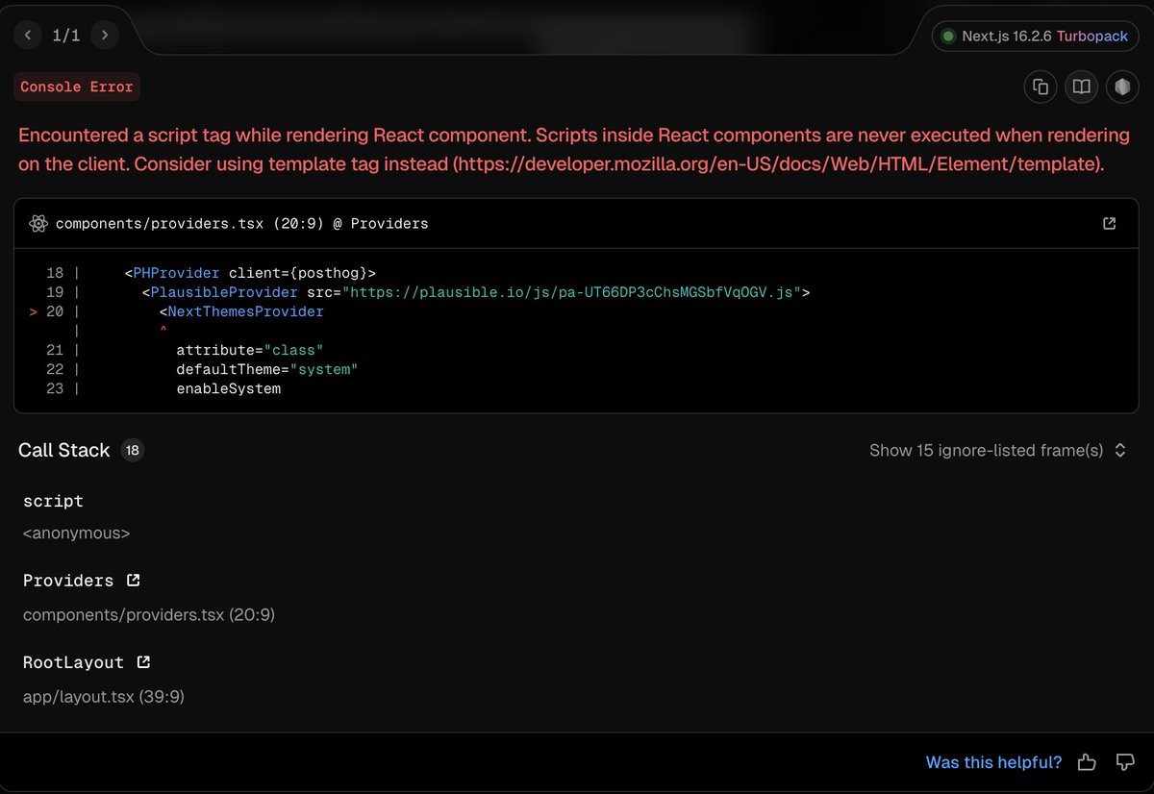Click enableSystem code line
This screenshot has width=1154, height=794.
click(228, 388)
